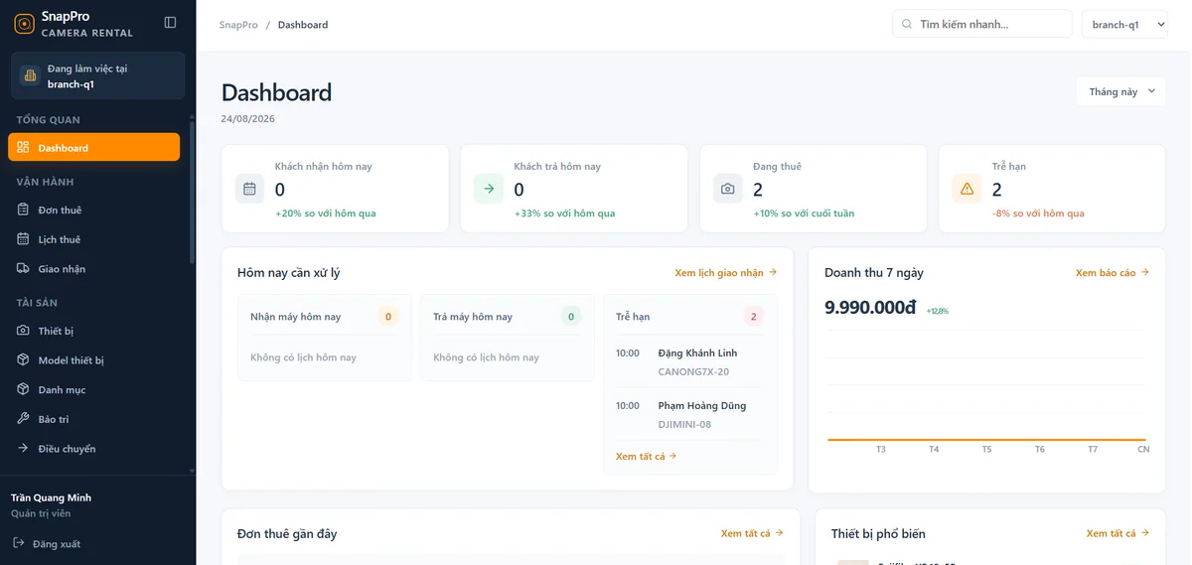Click the Đơn thuê clipboard icon

point(23,210)
